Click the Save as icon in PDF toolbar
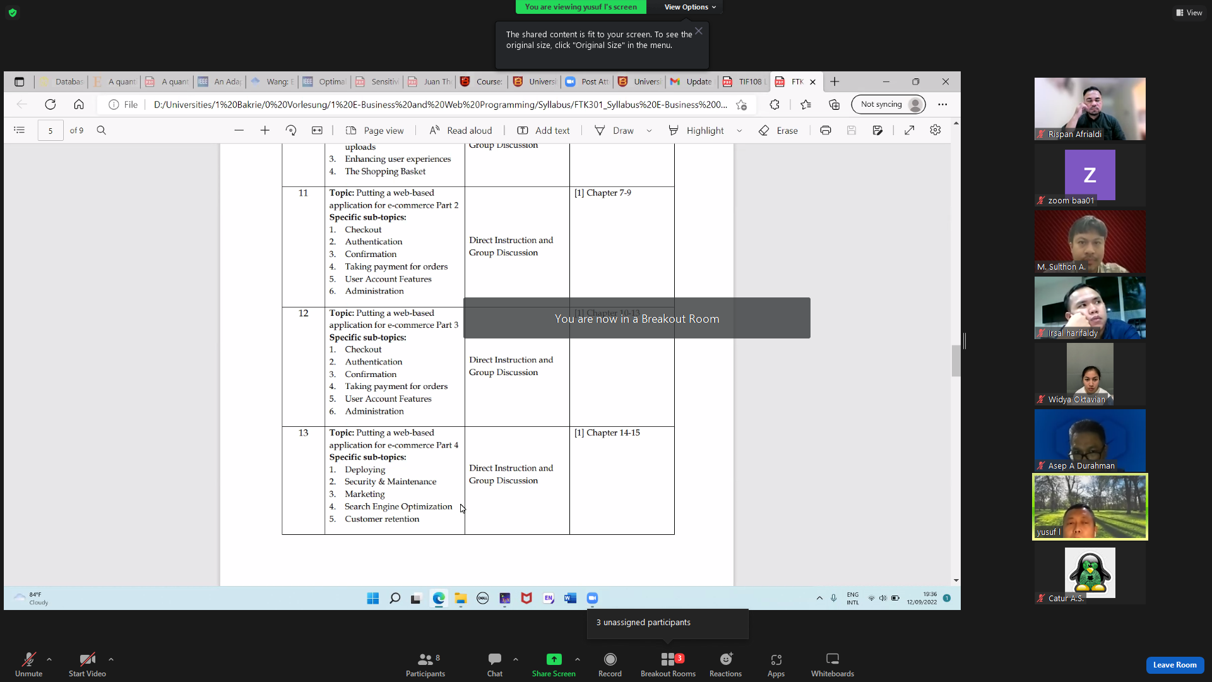 [x=877, y=130]
